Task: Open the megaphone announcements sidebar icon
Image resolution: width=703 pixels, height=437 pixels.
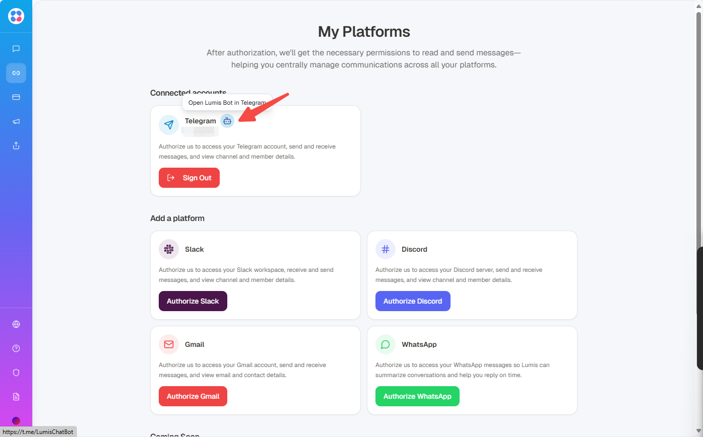Action: 16,121
